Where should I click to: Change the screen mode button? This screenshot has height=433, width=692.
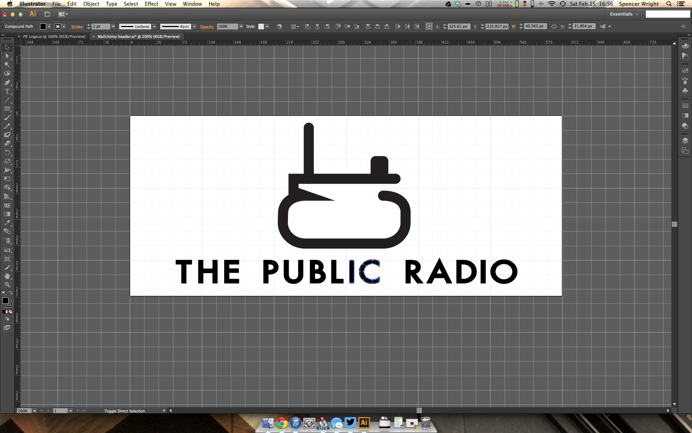tap(7, 328)
